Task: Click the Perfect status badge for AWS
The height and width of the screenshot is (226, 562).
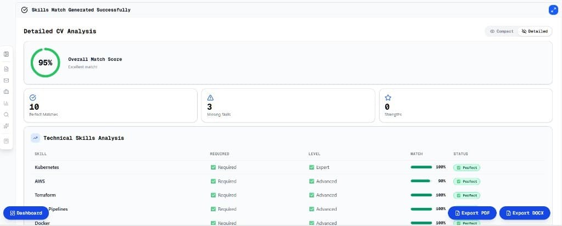Action: pos(467,182)
